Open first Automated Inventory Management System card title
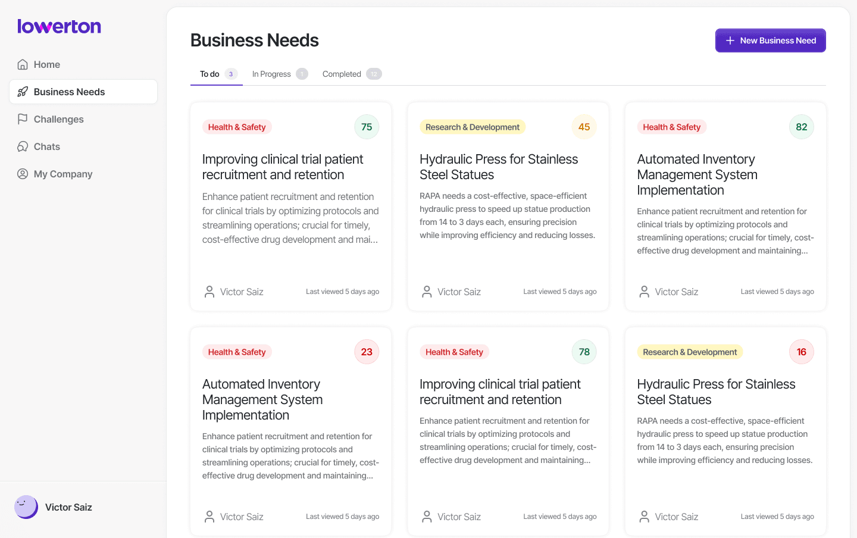Viewport: 857px width, 538px height. click(x=697, y=174)
